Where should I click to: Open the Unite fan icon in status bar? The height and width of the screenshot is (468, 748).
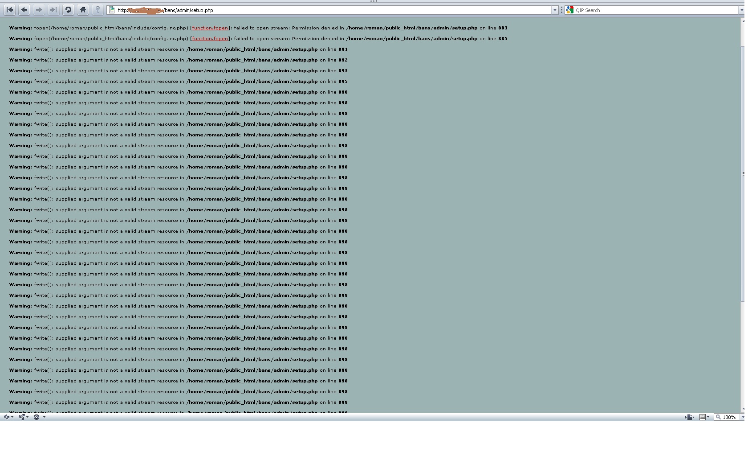(21, 417)
